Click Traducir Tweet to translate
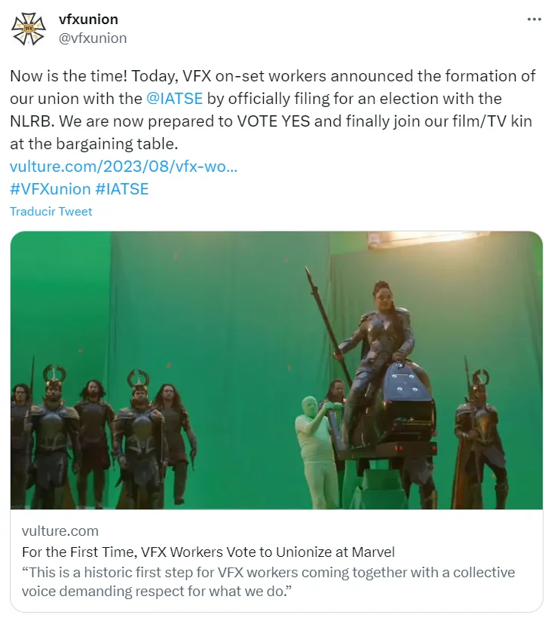The width and height of the screenshot is (548, 627). click(x=51, y=212)
